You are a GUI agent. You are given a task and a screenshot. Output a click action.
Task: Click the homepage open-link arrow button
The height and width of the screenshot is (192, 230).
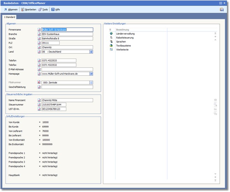pyautogui.click(x=91, y=74)
